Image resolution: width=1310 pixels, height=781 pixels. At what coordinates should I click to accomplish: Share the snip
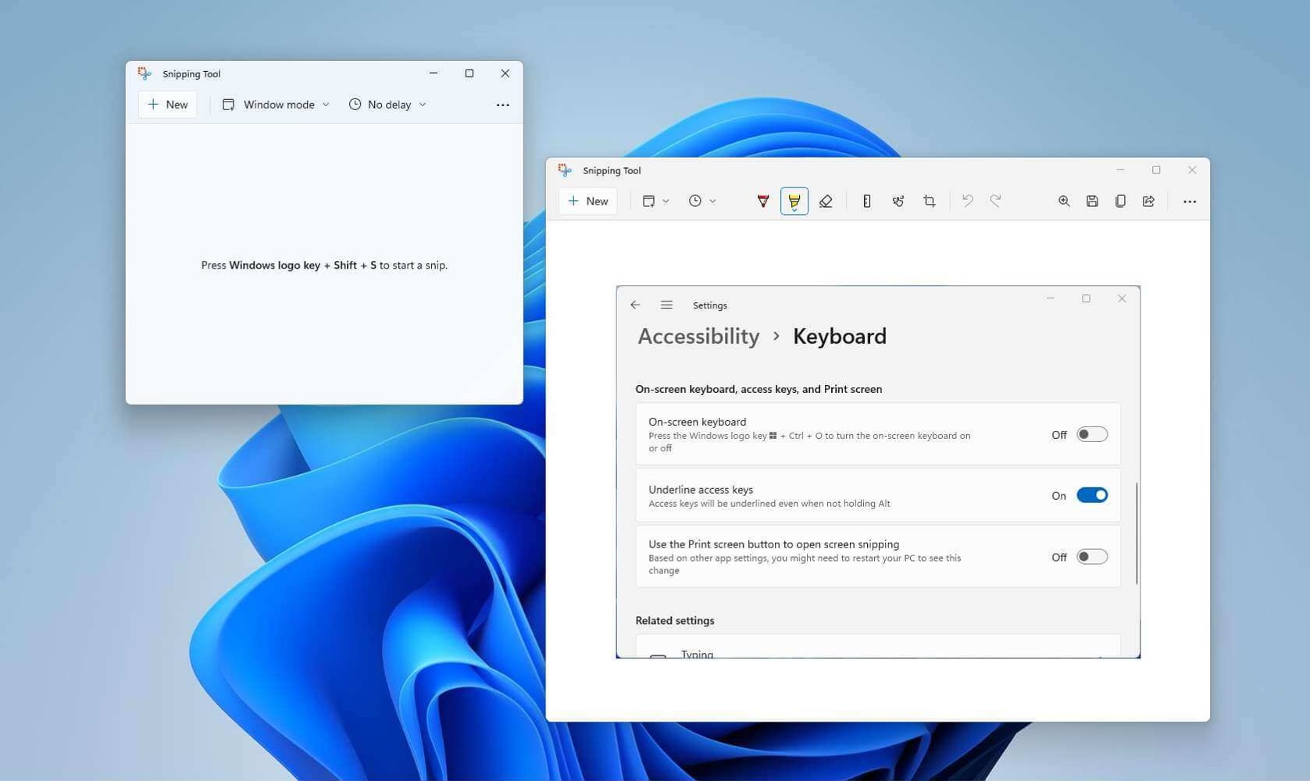point(1148,201)
